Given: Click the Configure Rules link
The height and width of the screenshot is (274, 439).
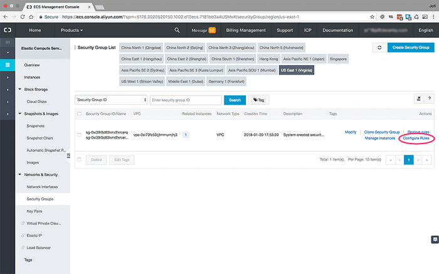Looking at the screenshot, I should 416,139.
